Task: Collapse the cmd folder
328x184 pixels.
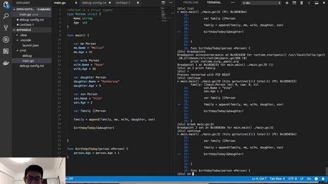Action: tap(17, 51)
